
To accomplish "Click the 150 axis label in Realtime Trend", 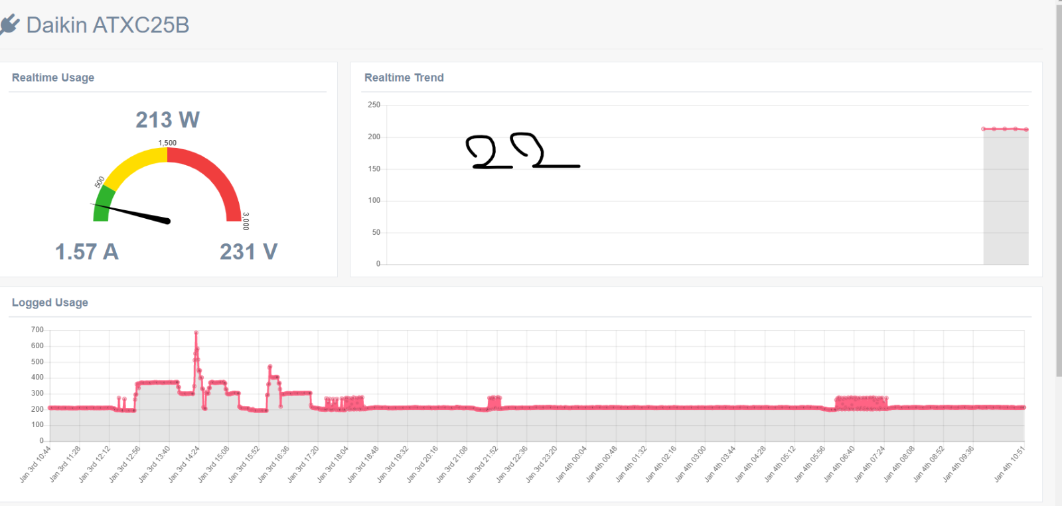I will (x=374, y=168).
